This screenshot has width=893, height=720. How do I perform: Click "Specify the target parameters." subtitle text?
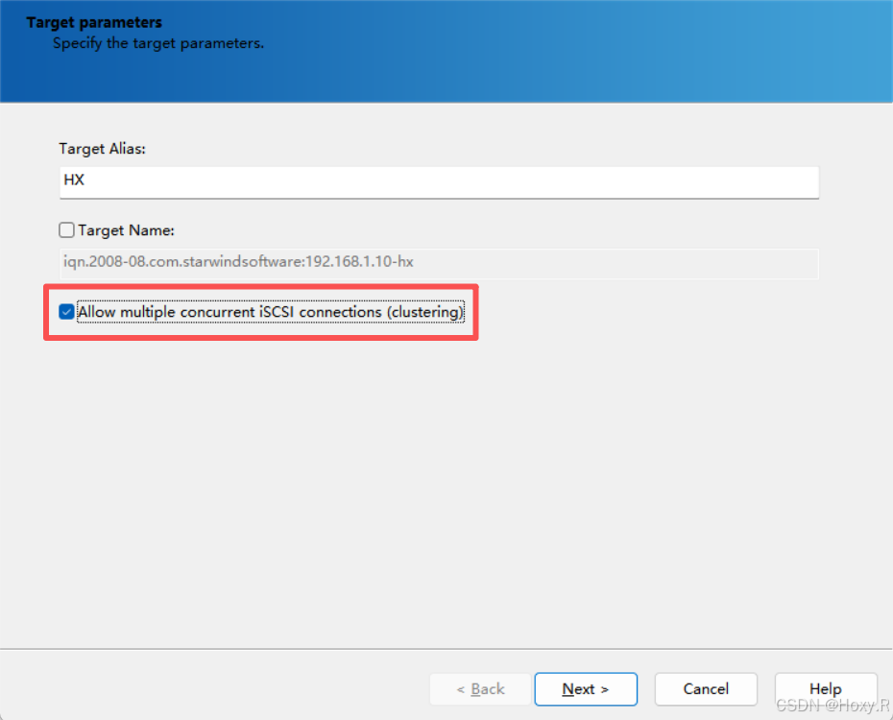click(158, 43)
